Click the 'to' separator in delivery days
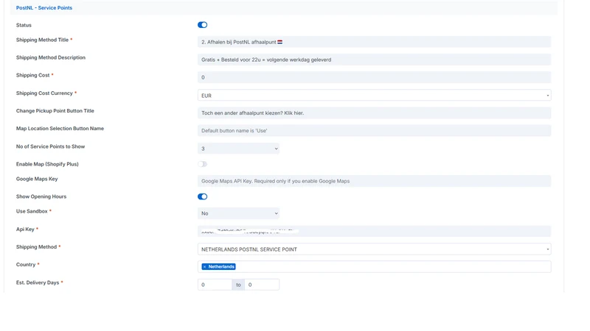The width and height of the screenshot is (590, 331). (238, 285)
